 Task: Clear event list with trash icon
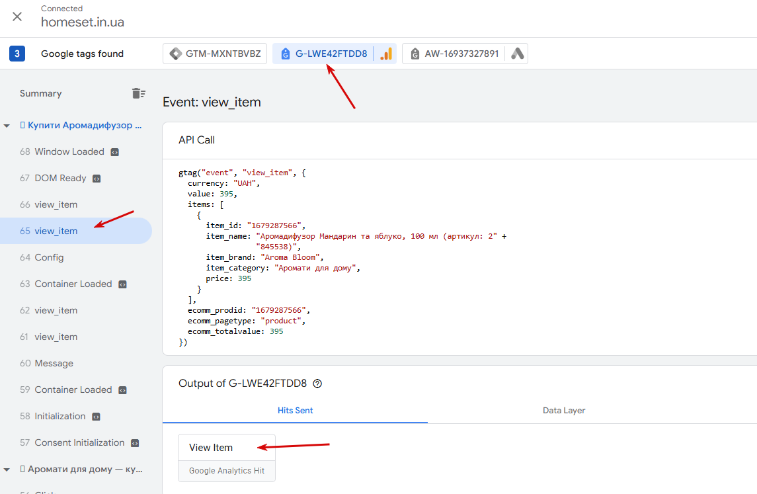[x=139, y=93]
